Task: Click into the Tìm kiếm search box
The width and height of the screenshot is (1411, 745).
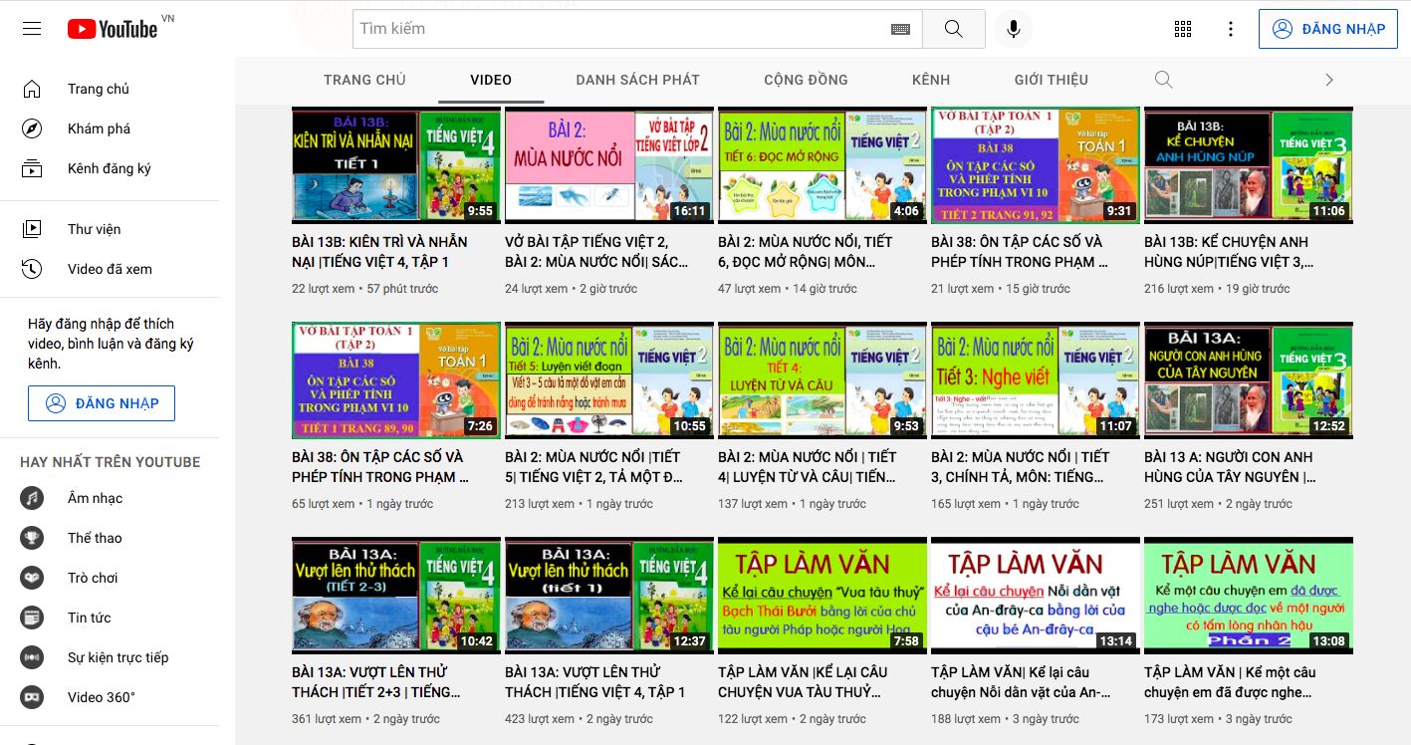Action: [x=617, y=29]
